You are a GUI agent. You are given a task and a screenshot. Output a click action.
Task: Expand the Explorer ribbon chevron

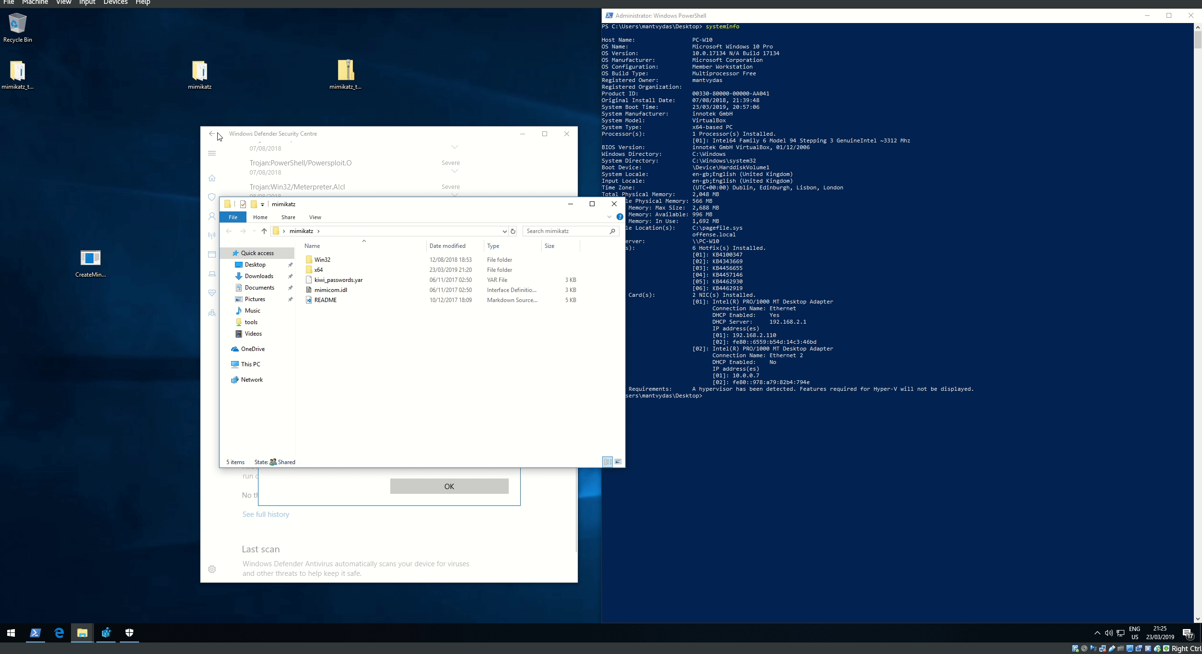pos(609,217)
